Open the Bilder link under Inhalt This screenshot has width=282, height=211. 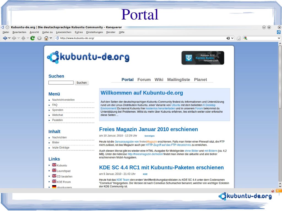tap(56, 143)
